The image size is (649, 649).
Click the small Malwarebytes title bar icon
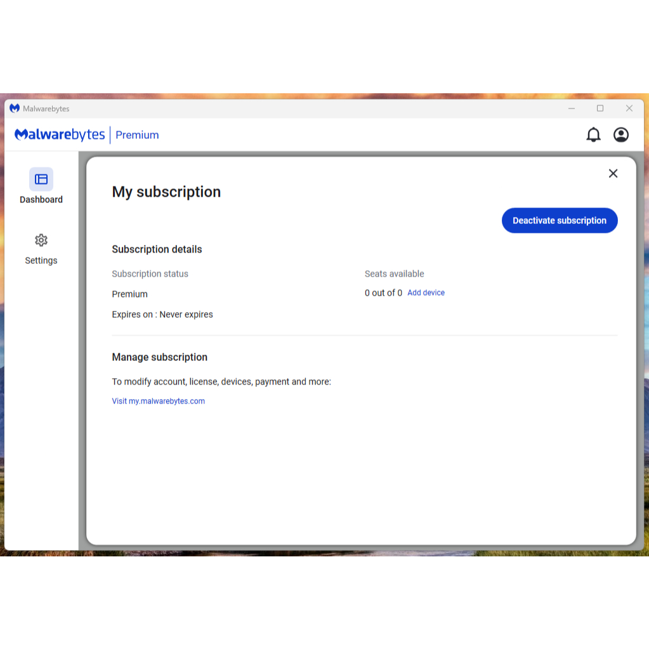point(15,108)
